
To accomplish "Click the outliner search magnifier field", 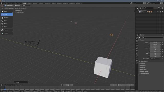I will [x=149, y=8].
